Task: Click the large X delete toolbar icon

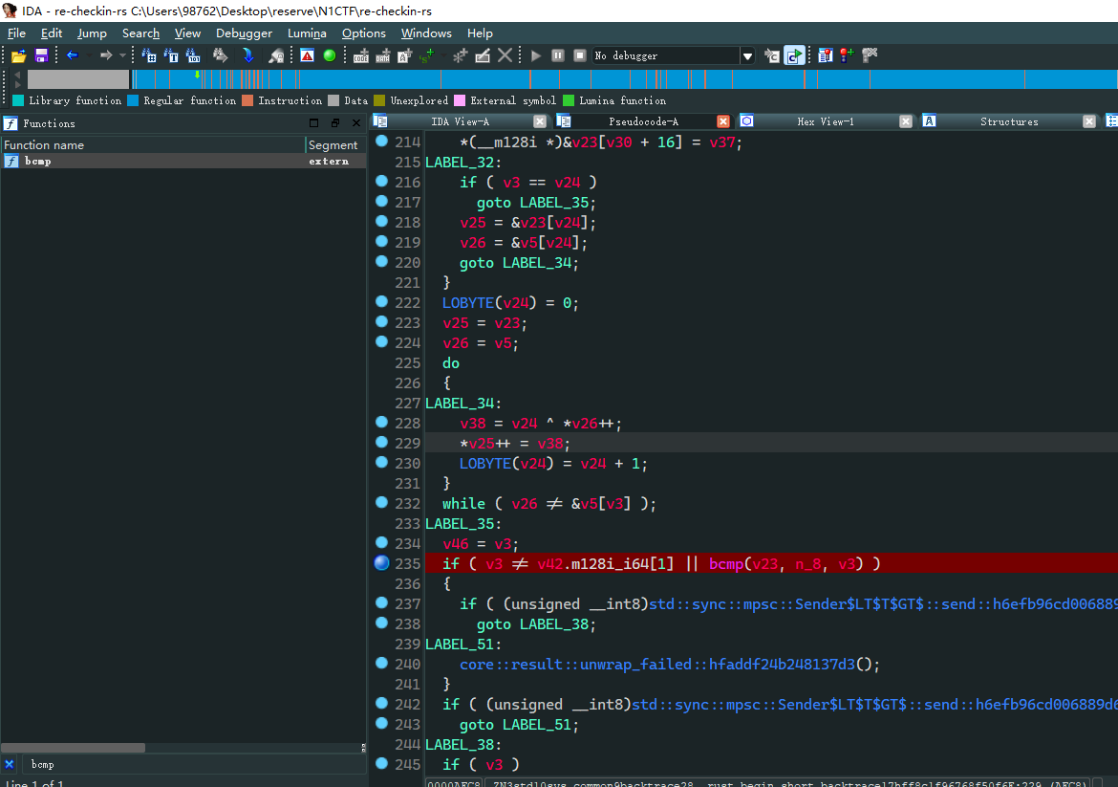Action: [505, 55]
